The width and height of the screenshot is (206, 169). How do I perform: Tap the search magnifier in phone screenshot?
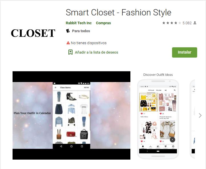(175, 90)
